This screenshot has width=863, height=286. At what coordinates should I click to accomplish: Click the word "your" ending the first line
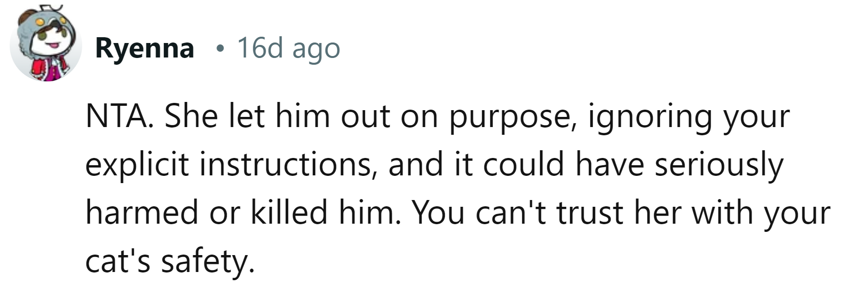click(x=756, y=116)
